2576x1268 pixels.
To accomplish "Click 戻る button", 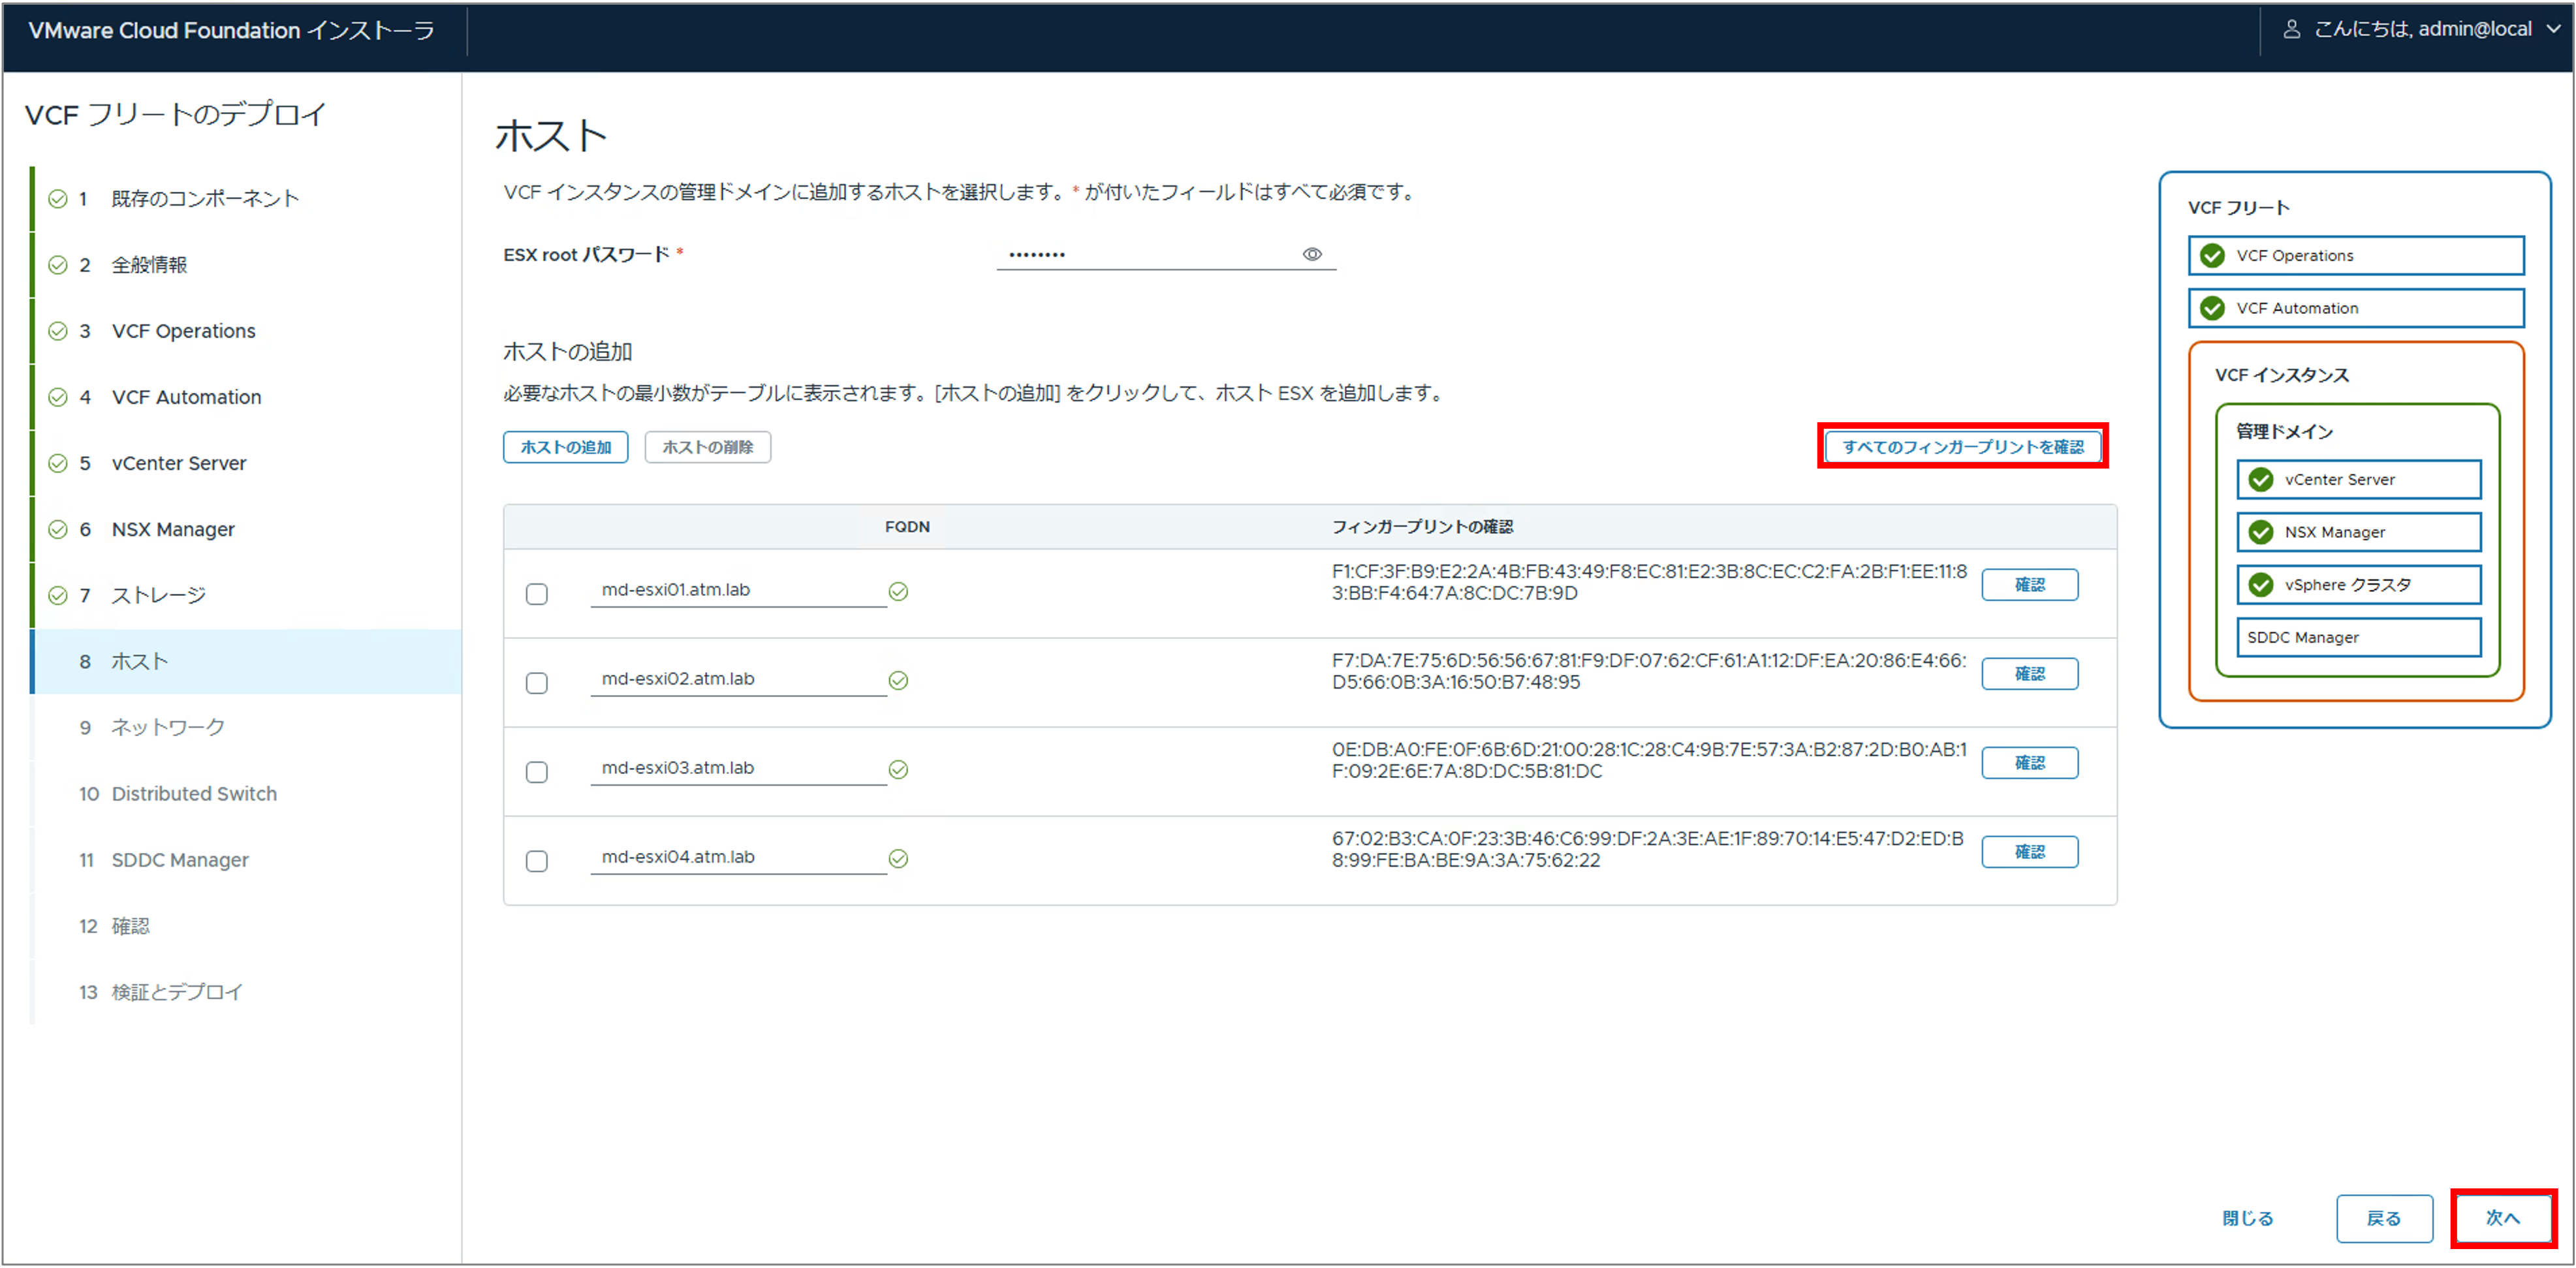I will click(x=2384, y=1218).
